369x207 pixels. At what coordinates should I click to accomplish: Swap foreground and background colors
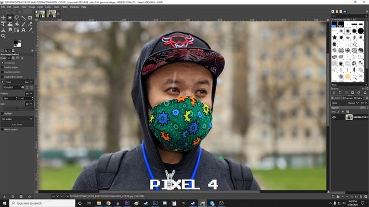pyautogui.click(x=20, y=41)
